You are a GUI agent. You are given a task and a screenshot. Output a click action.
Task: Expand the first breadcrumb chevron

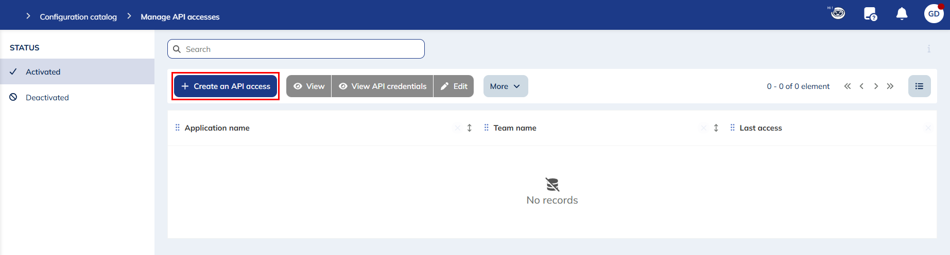coord(28,16)
